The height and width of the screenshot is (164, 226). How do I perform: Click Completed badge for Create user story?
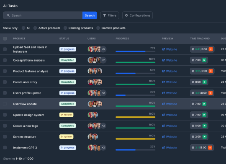(x=68, y=82)
